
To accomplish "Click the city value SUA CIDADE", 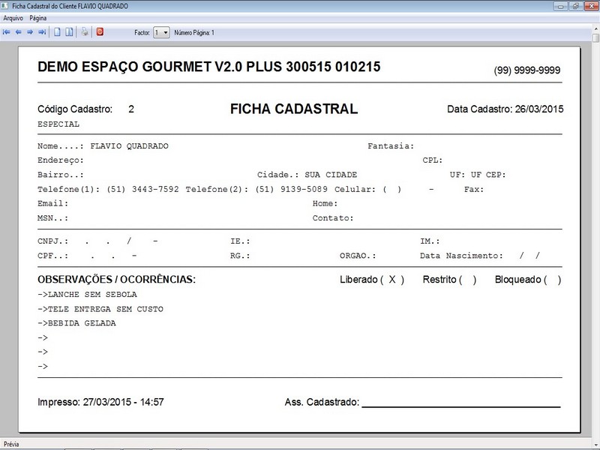I will click(331, 175).
